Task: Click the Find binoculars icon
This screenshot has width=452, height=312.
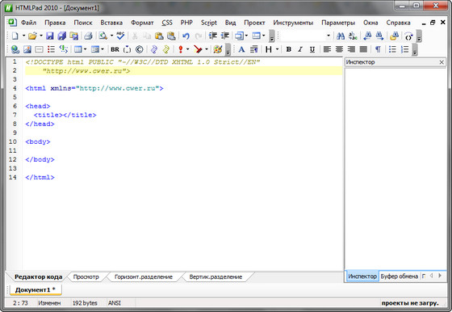Action: click(x=341, y=36)
